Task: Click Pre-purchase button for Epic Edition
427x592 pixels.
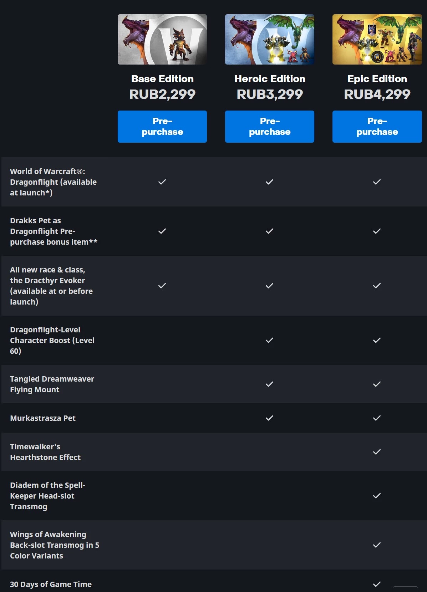Action: click(x=377, y=127)
